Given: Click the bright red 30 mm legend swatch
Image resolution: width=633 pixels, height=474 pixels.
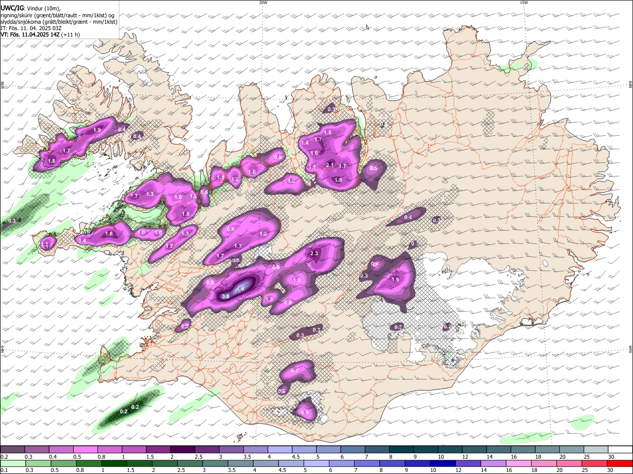Looking at the screenshot, I should [620, 463].
